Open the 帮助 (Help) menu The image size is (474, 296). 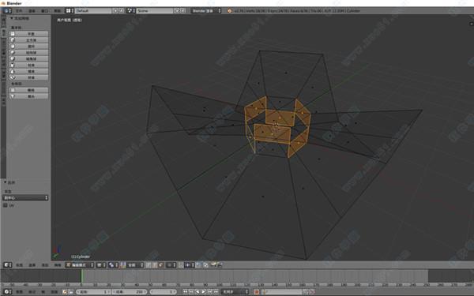click(x=58, y=10)
